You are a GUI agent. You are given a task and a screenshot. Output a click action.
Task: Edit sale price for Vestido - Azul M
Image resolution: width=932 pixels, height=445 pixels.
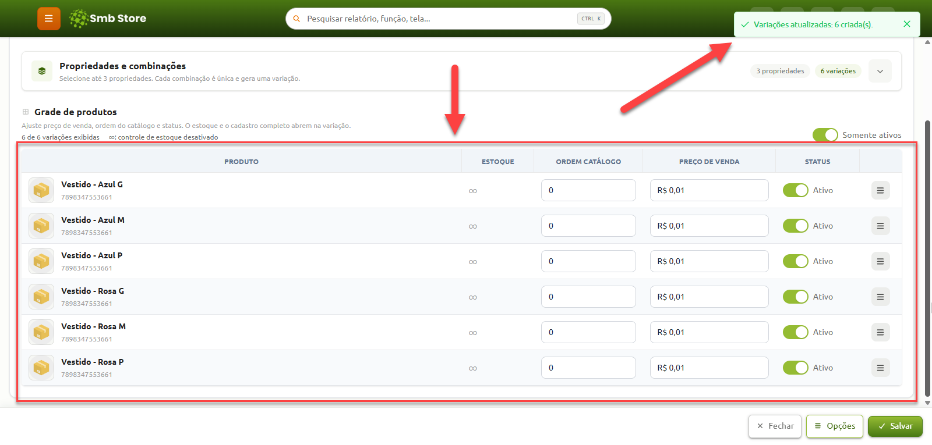click(709, 226)
